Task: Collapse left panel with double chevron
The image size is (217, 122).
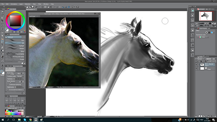Action: pyautogui.click(x=4, y=7)
